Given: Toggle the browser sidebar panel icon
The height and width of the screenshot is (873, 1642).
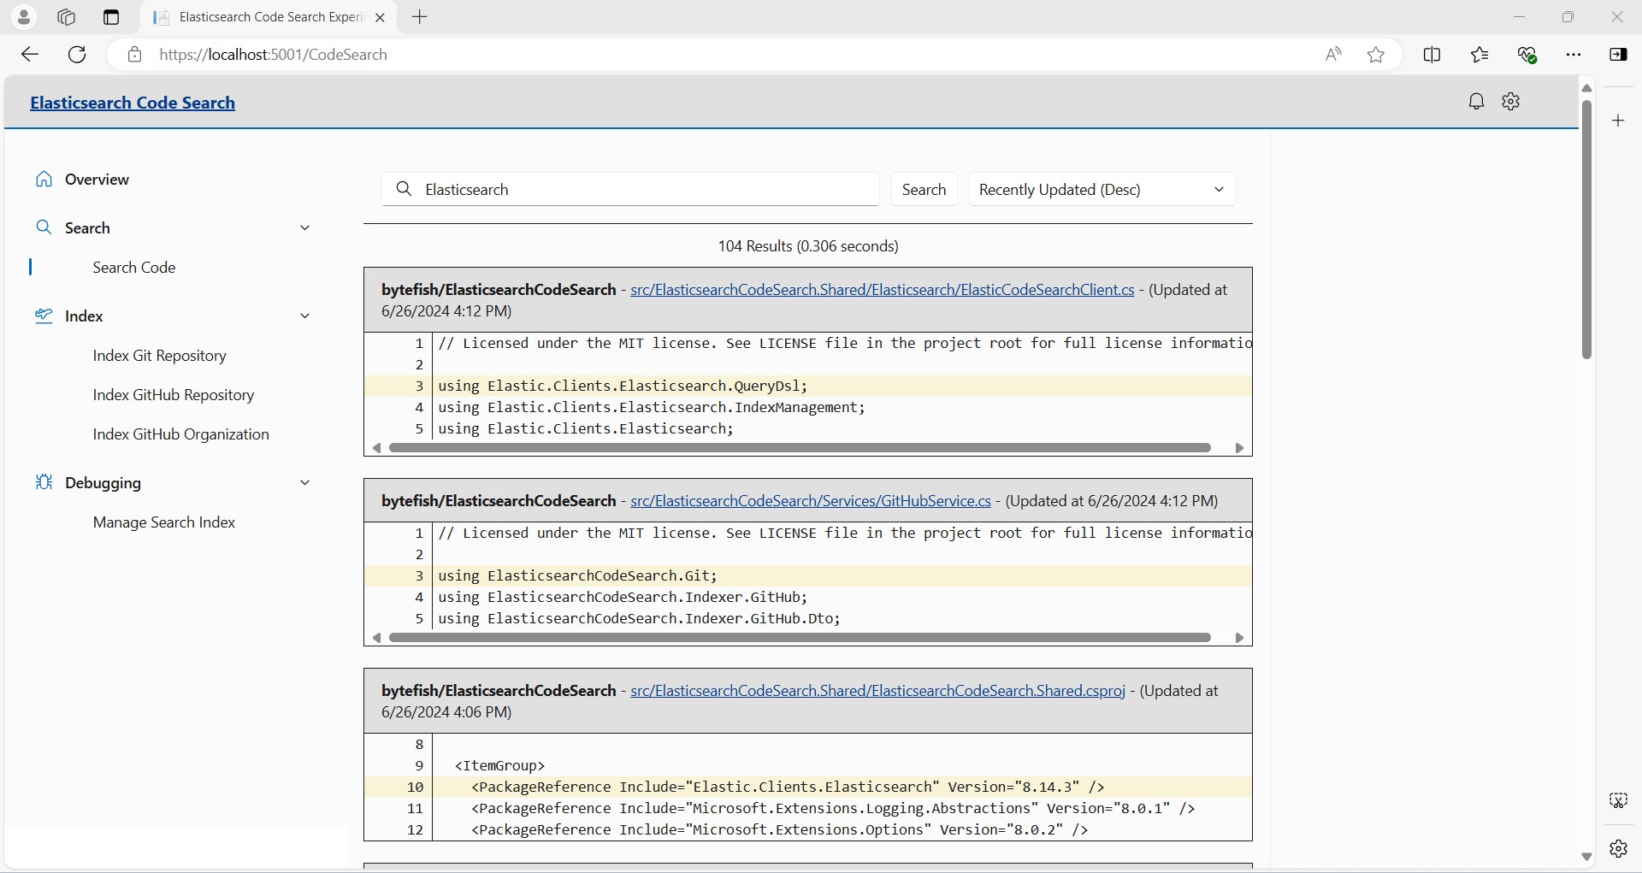Looking at the screenshot, I should (1618, 55).
